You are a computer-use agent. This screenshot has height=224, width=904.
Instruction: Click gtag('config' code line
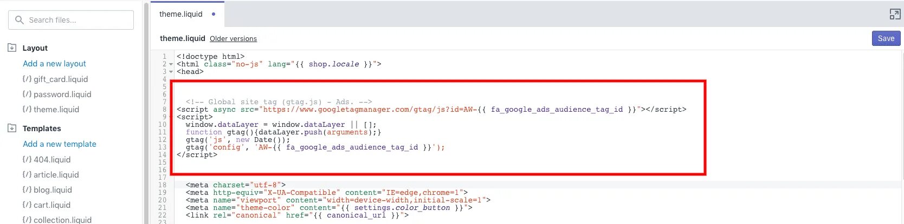click(315, 147)
